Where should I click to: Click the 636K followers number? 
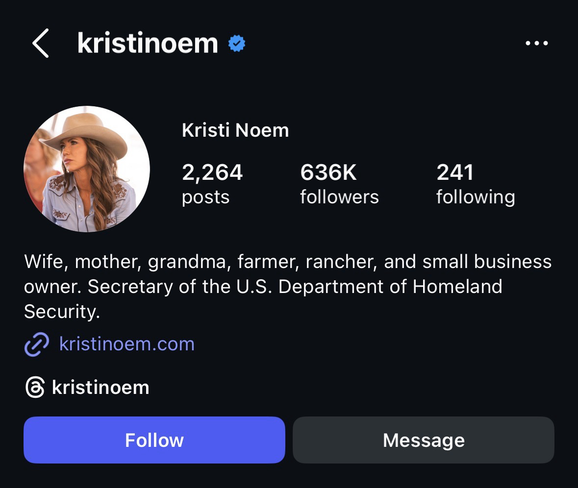[x=328, y=172]
